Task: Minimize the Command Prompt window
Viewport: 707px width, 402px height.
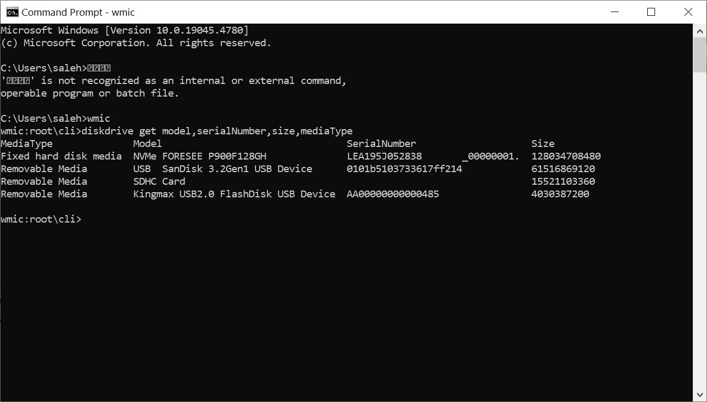Action: pos(614,12)
